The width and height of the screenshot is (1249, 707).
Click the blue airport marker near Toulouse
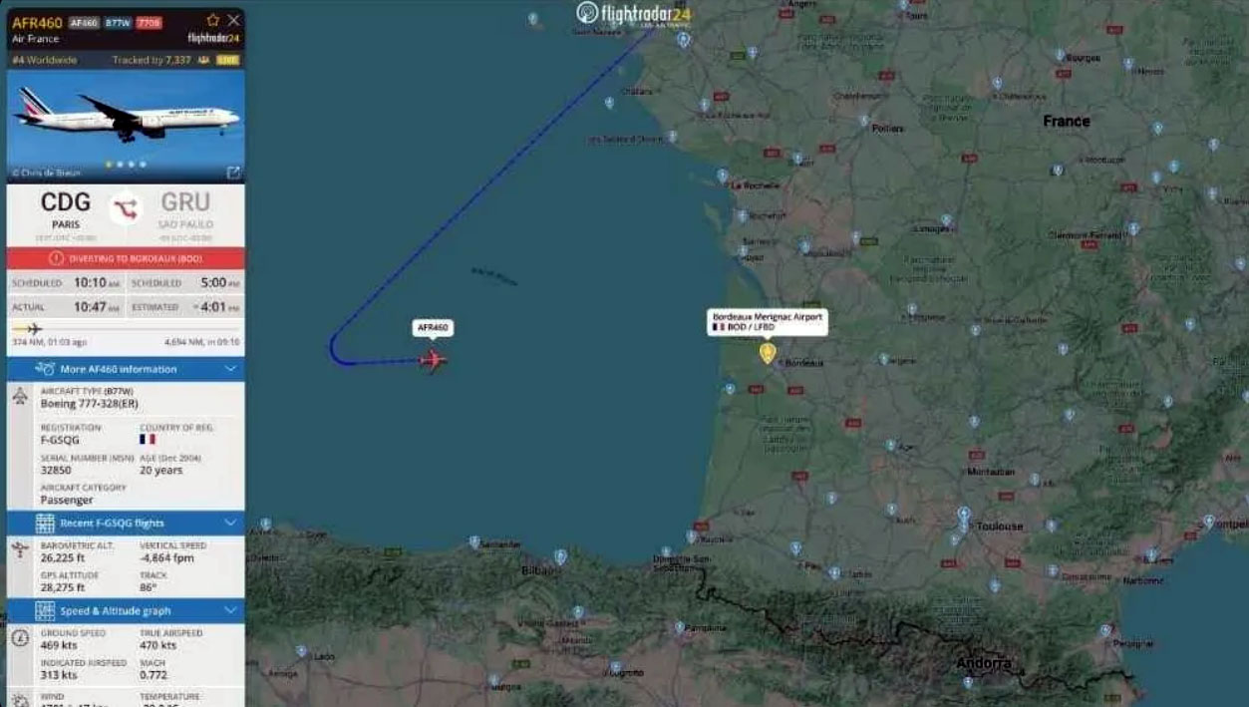pyautogui.click(x=963, y=515)
